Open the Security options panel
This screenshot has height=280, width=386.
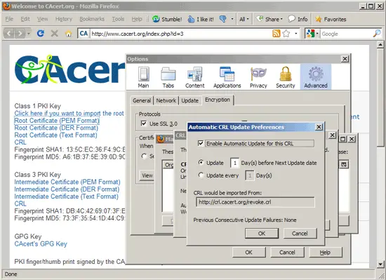pos(286,77)
